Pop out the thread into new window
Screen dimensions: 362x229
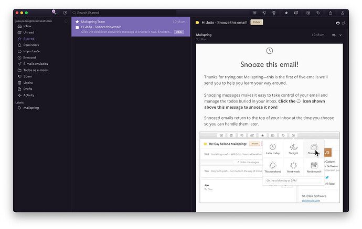(343, 23)
